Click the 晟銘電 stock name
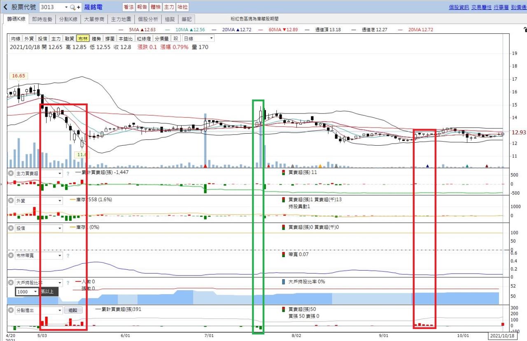The height and width of the screenshot is (341, 527). pos(93,7)
